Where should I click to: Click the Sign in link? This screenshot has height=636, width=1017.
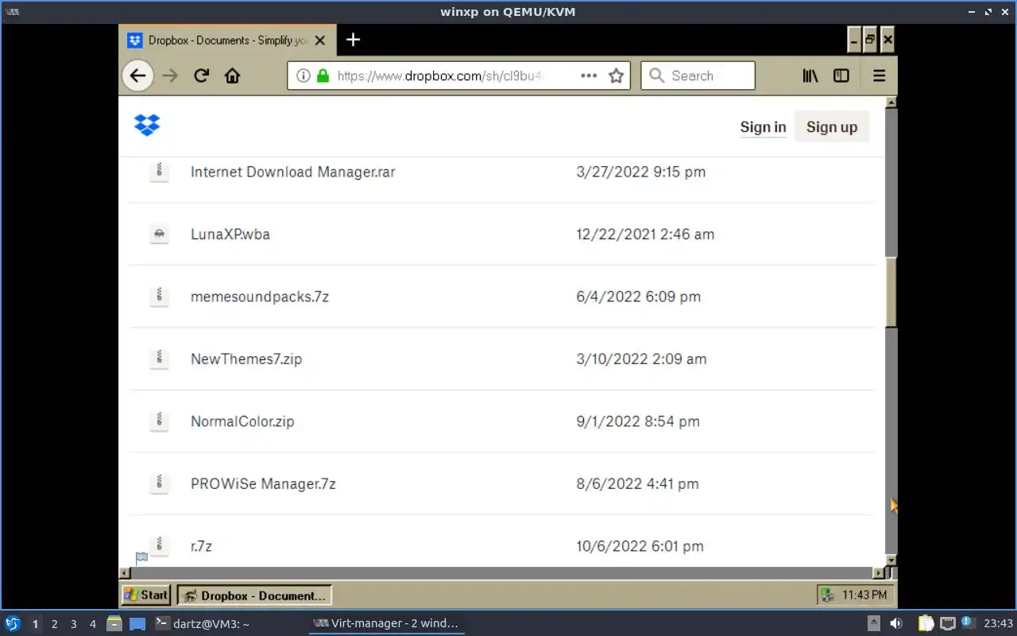tap(763, 127)
